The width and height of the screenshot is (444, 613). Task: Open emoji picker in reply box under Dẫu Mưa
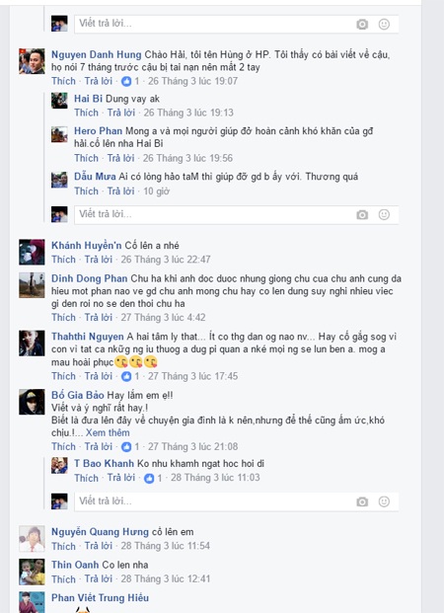(x=384, y=214)
